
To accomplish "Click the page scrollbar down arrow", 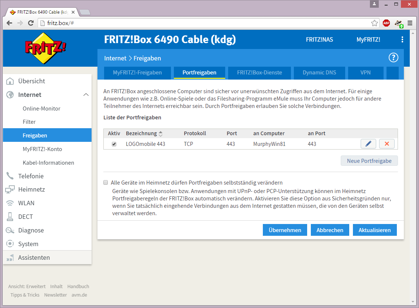I will [413, 302].
